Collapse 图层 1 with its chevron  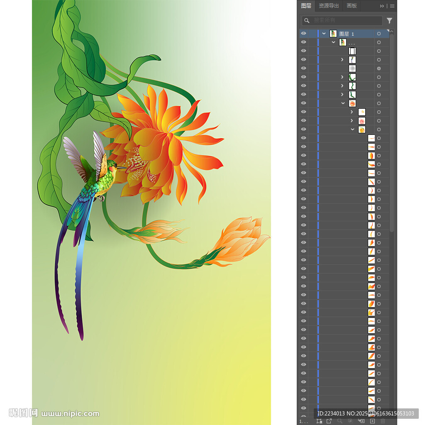pyautogui.click(x=324, y=34)
